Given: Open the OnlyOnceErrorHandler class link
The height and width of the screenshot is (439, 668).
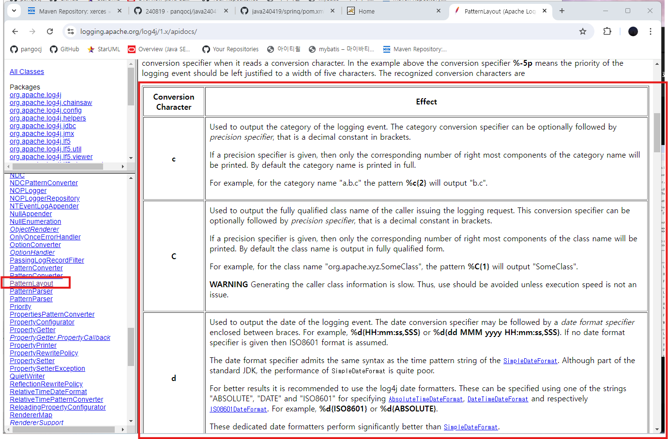Looking at the screenshot, I should click(45, 237).
